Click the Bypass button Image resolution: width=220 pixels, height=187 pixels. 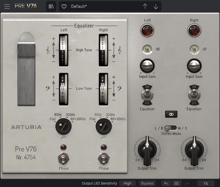(147, 183)
